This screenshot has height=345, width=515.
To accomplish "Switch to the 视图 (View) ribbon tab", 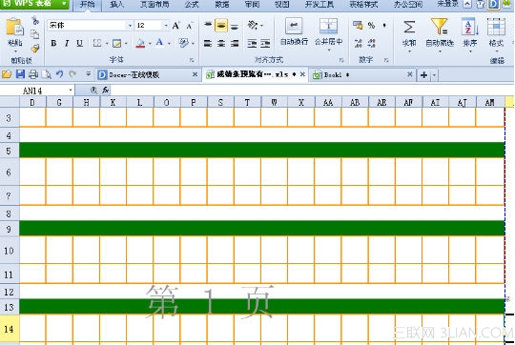I will (281, 4).
